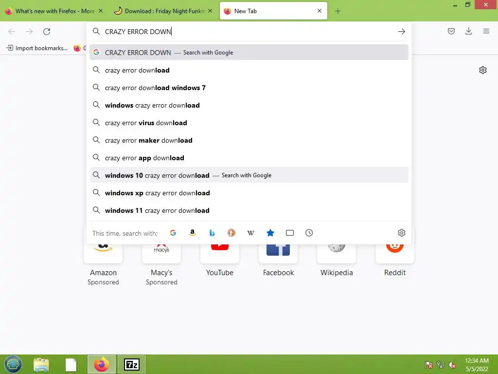Open search settings gear in the suggestions panel
498x374 pixels.
[401, 233]
